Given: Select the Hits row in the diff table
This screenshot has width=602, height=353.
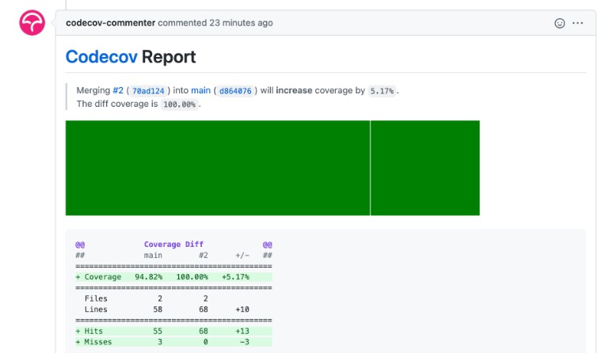Looking at the screenshot, I should tap(173, 331).
